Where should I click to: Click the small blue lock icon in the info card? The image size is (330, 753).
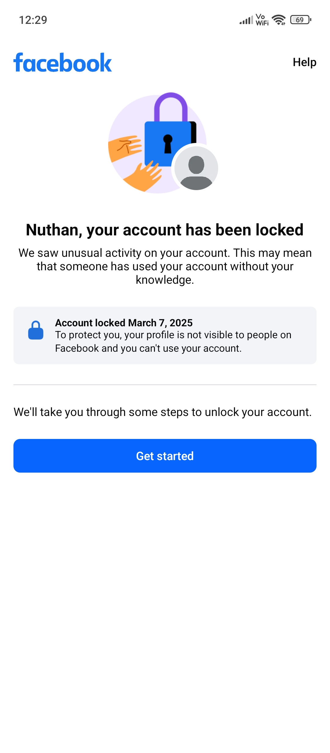click(36, 330)
